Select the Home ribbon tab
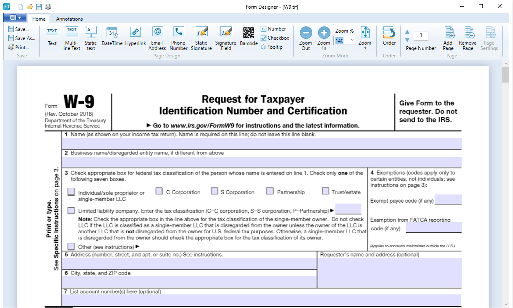 [39, 19]
